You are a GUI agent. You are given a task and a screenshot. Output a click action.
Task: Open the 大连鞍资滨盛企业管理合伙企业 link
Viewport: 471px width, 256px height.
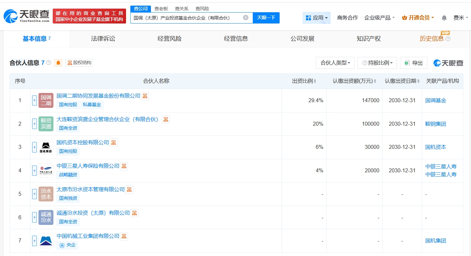pyautogui.click(x=108, y=119)
